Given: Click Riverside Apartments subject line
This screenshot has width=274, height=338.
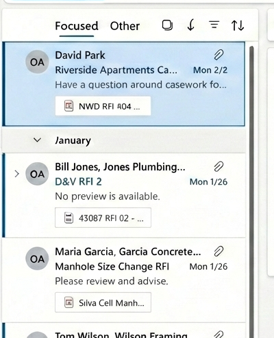Looking at the screenshot, I should pyautogui.click(x=116, y=70).
